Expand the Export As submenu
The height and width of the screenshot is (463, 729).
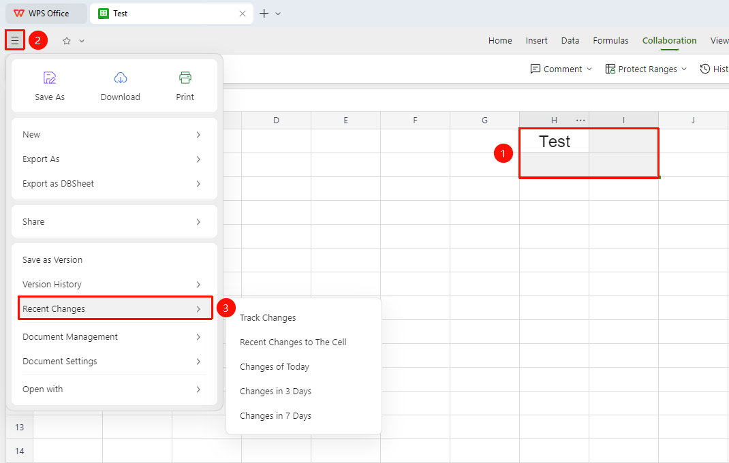114,159
